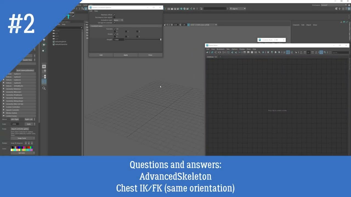Click the Node Editor search field

point(340,53)
